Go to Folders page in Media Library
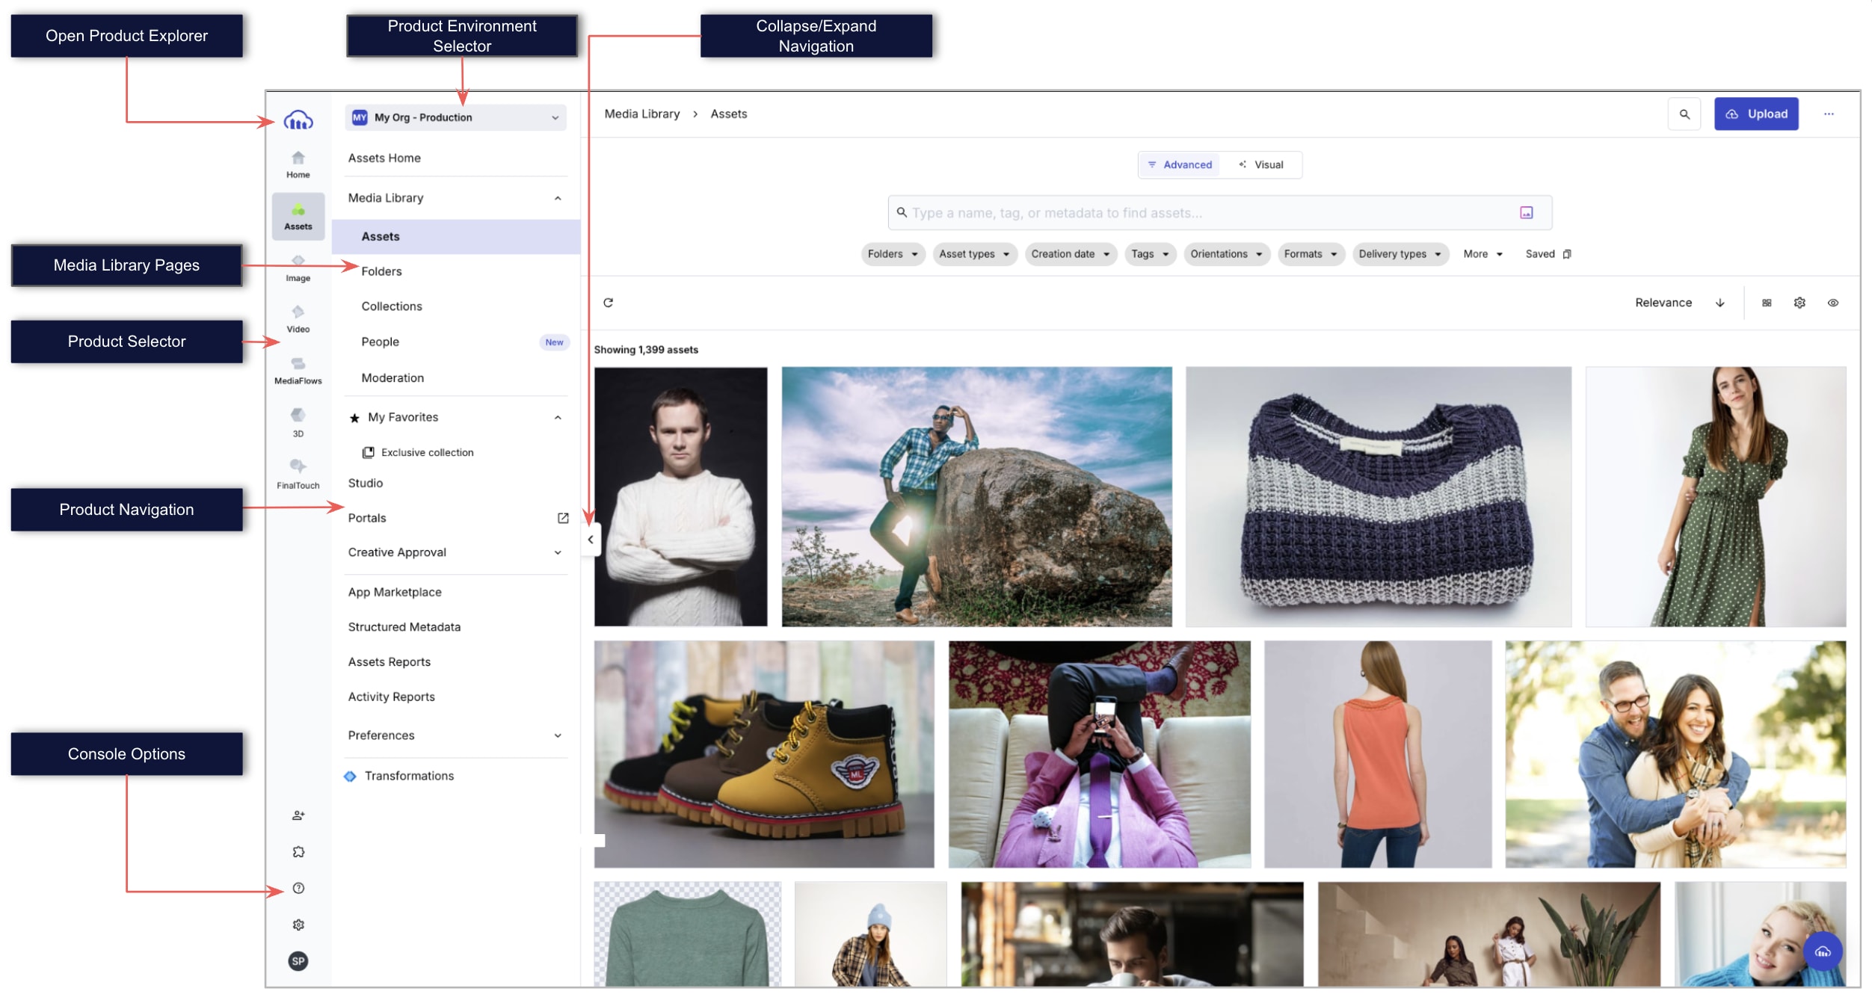This screenshot has height=1006, width=1872. pyautogui.click(x=381, y=271)
